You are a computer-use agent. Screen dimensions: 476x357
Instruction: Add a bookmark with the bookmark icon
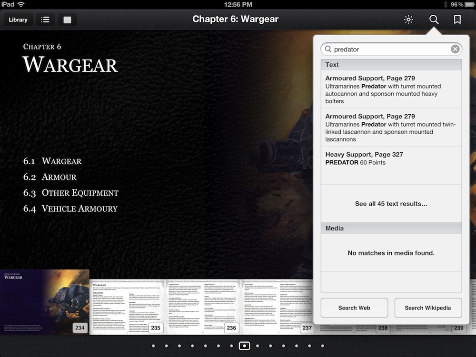coord(457,20)
